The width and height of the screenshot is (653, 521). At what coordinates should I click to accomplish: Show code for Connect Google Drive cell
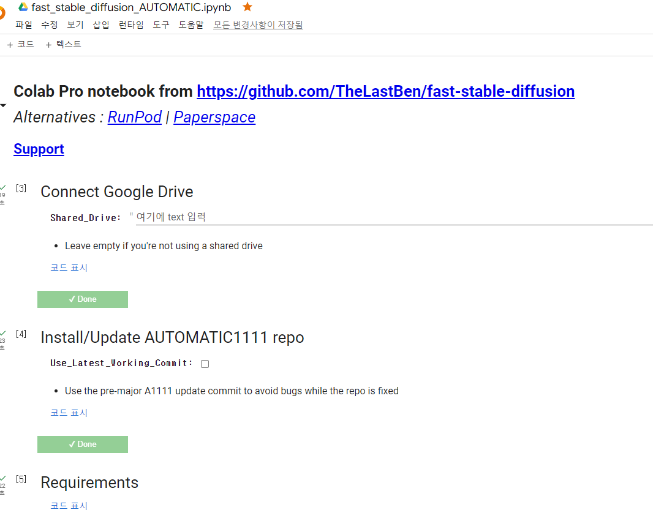[69, 268]
